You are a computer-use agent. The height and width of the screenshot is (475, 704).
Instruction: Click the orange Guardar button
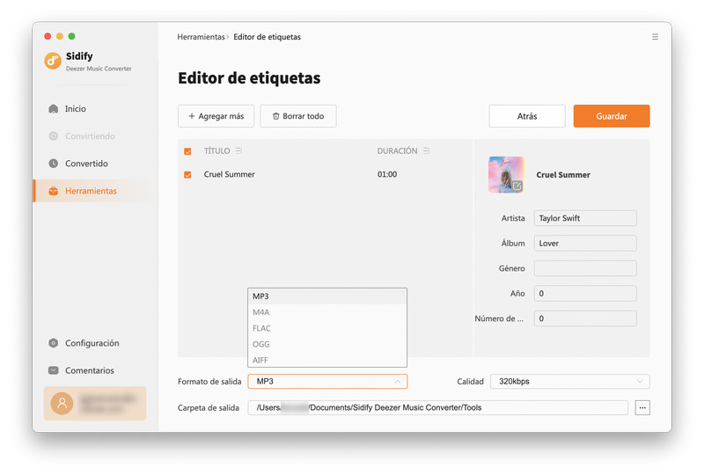(x=612, y=116)
